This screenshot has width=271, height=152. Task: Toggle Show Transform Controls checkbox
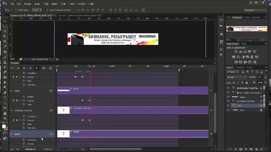tap(47, 10)
